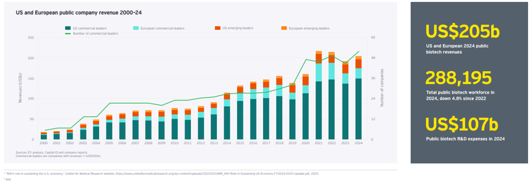Select the 'European commercial leaders' legend label

(162, 28)
